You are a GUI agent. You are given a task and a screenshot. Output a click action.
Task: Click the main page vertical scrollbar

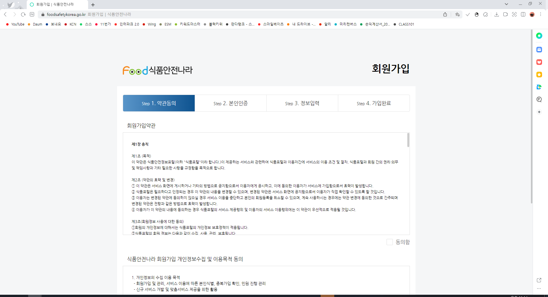coord(532,116)
